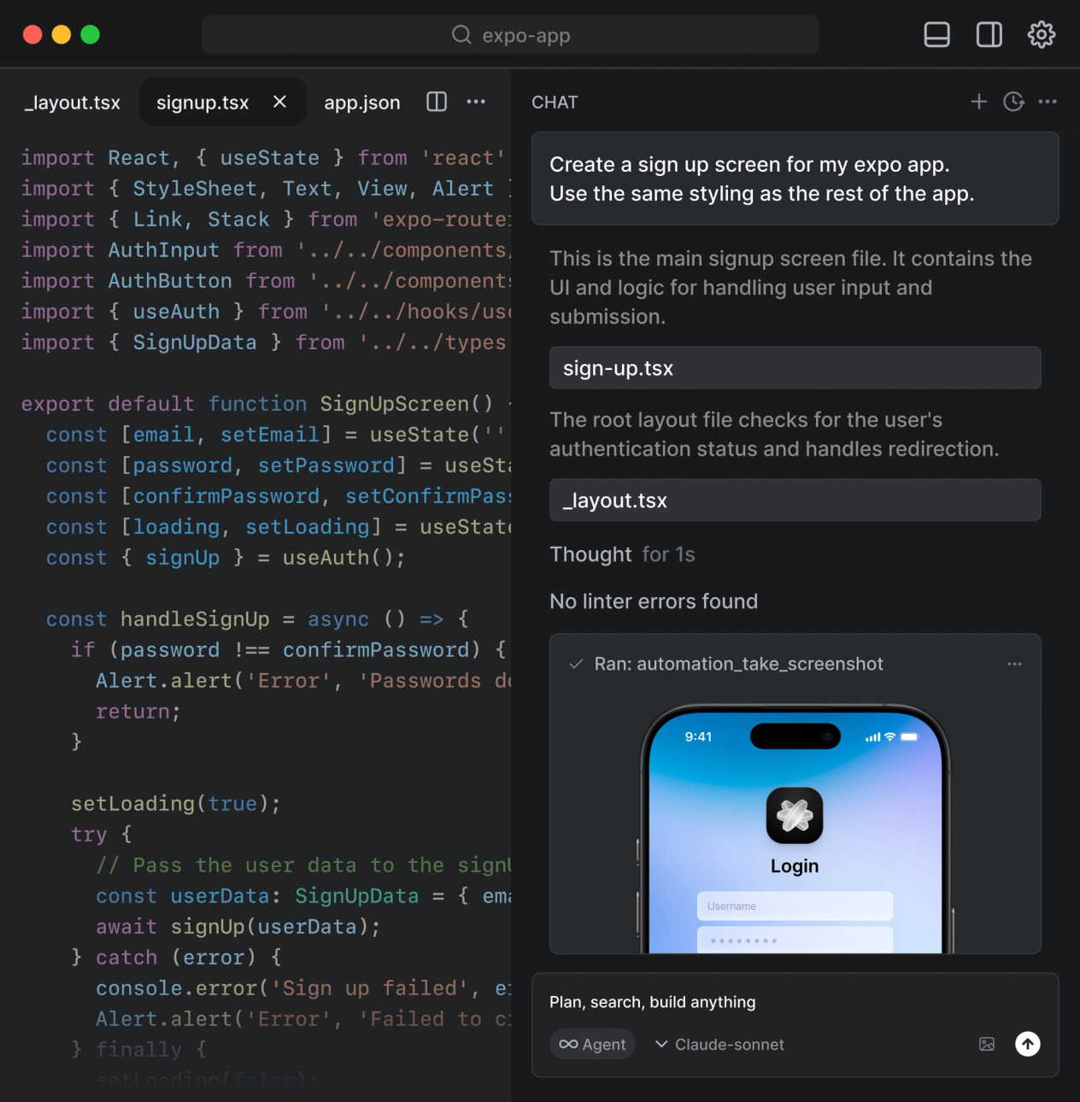This screenshot has height=1102, width=1080.
Task: Switch to the _layout.tsx tab
Action: [72, 102]
